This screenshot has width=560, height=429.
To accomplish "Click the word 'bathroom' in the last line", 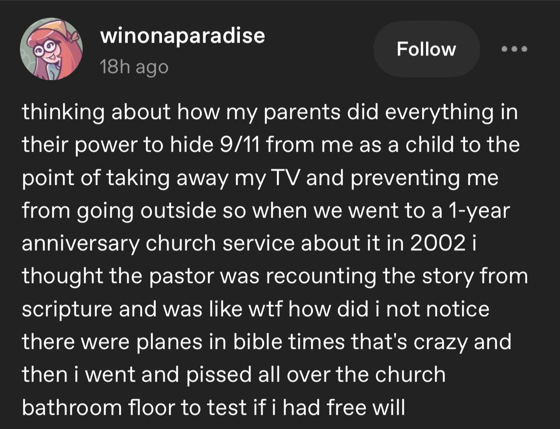I will pos(71,407).
